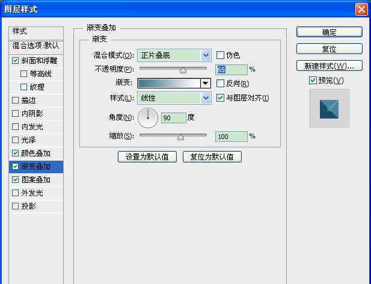Click the 复位 reset button
This screenshot has width=371, height=284.
[x=329, y=49]
